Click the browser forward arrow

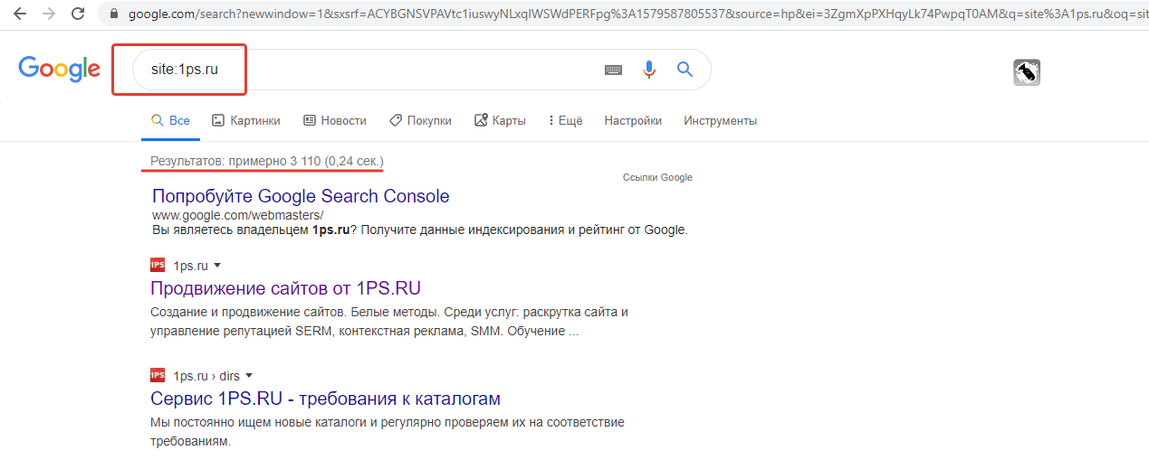click(48, 14)
